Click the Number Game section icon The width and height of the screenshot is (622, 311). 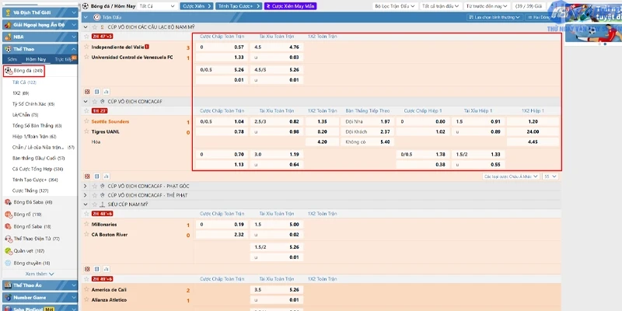pyautogui.click(x=8, y=298)
